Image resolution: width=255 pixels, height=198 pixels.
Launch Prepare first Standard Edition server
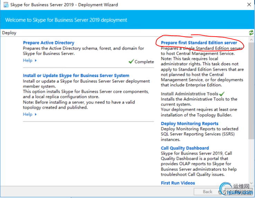[x=199, y=43]
